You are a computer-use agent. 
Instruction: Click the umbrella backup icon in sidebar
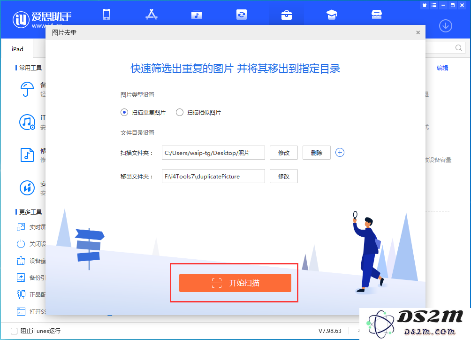[27, 89]
